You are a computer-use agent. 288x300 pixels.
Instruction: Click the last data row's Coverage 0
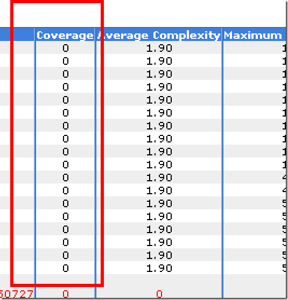66,268
